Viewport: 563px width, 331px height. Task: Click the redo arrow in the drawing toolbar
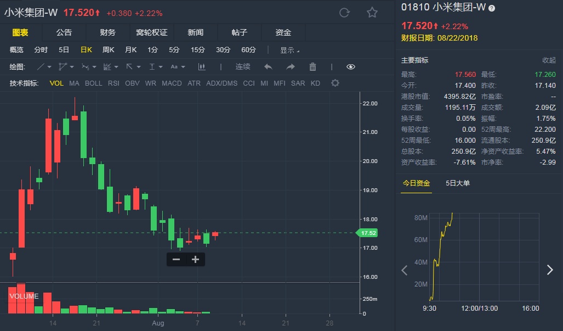(291, 67)
